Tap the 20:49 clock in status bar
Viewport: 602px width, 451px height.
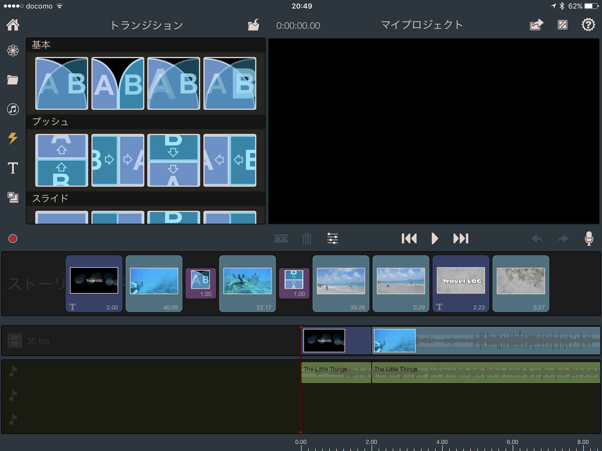point(302,6)
